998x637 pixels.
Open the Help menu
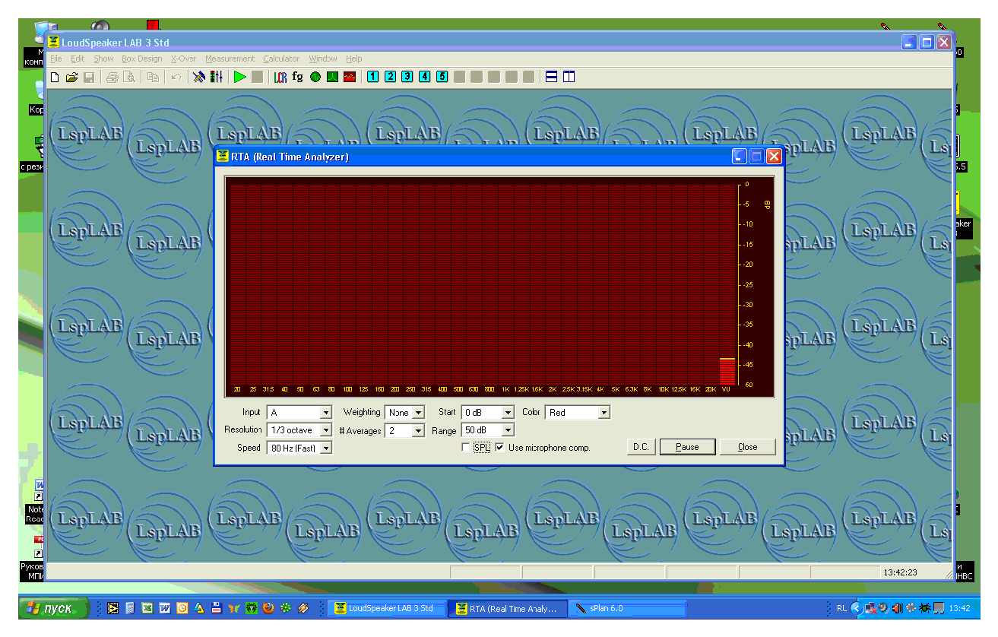pyautogui.click(x=353, y=59)
